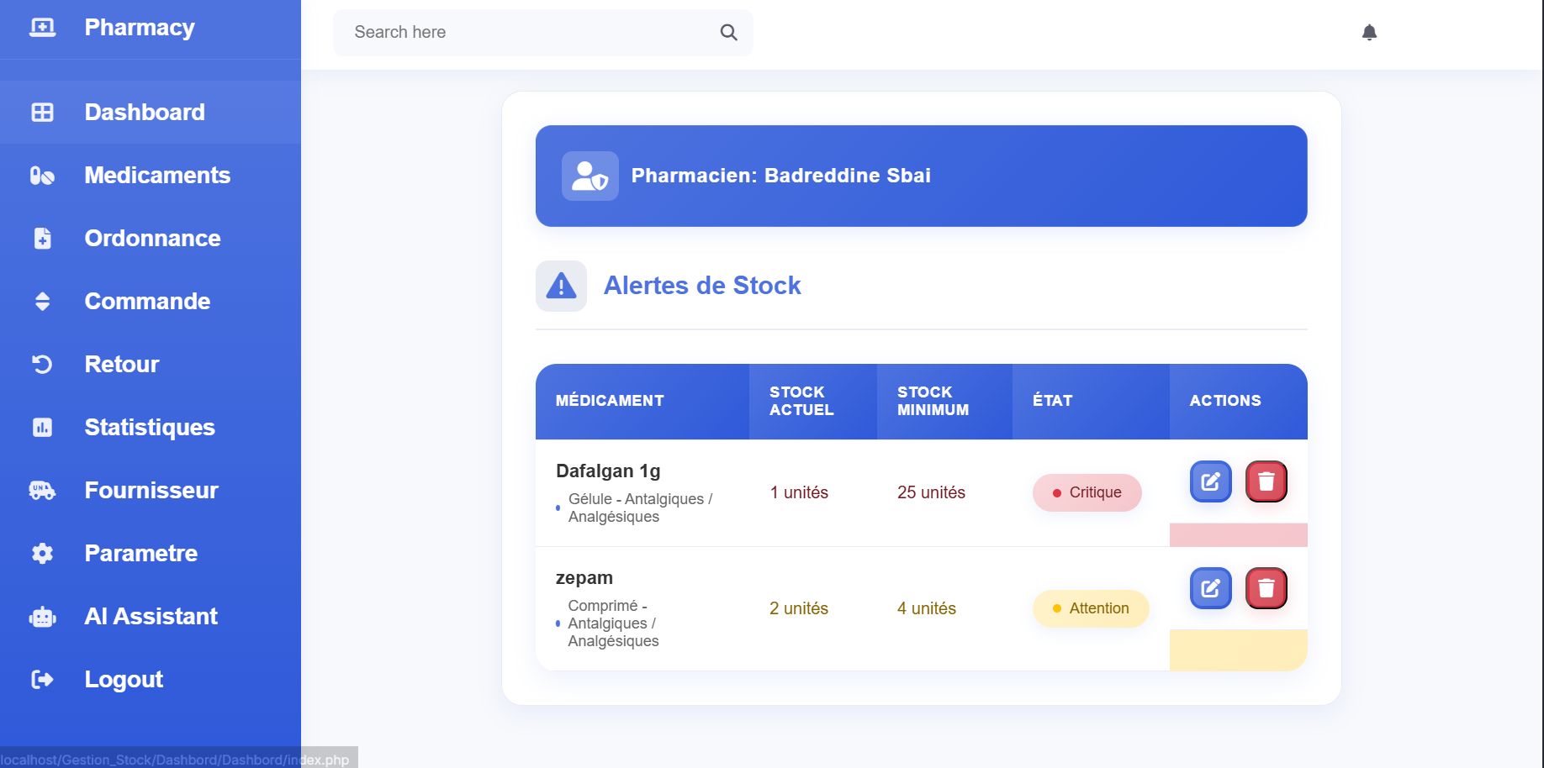Click the Pharmacy logo icon
The image size is (1544, 768).
click(x=42, y=28)
